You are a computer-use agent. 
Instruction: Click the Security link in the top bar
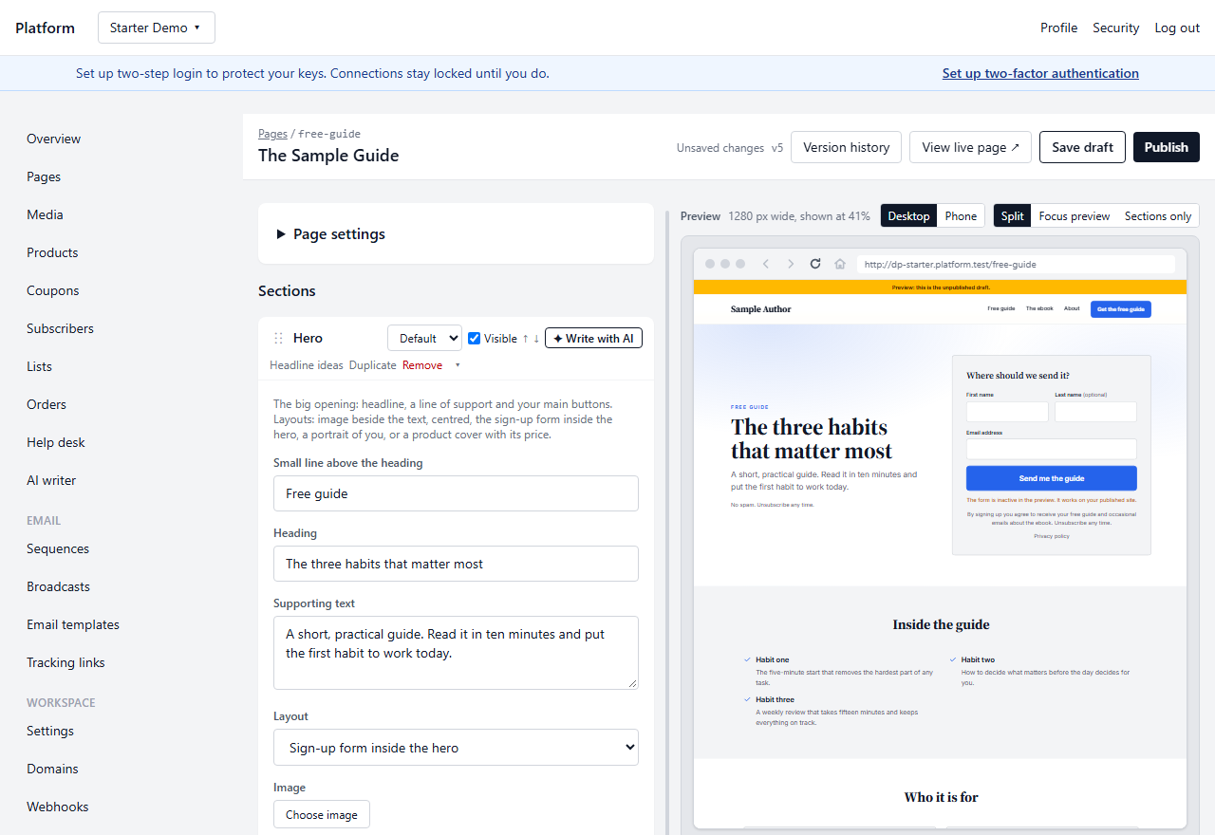coord(1115,28)
